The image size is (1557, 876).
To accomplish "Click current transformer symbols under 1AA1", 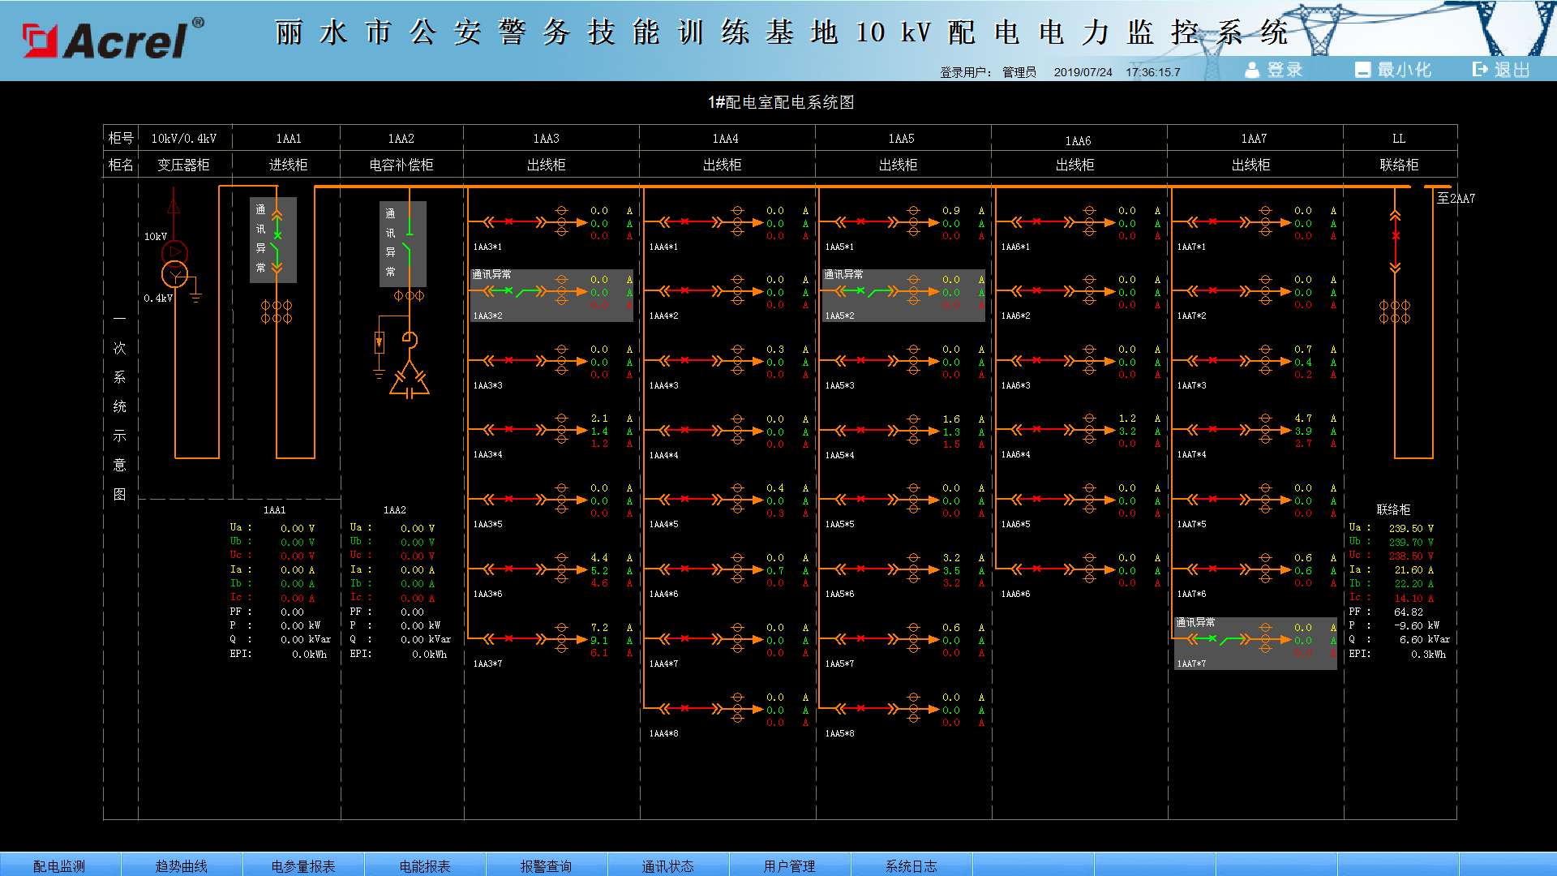I will click(x=277, y=311).
